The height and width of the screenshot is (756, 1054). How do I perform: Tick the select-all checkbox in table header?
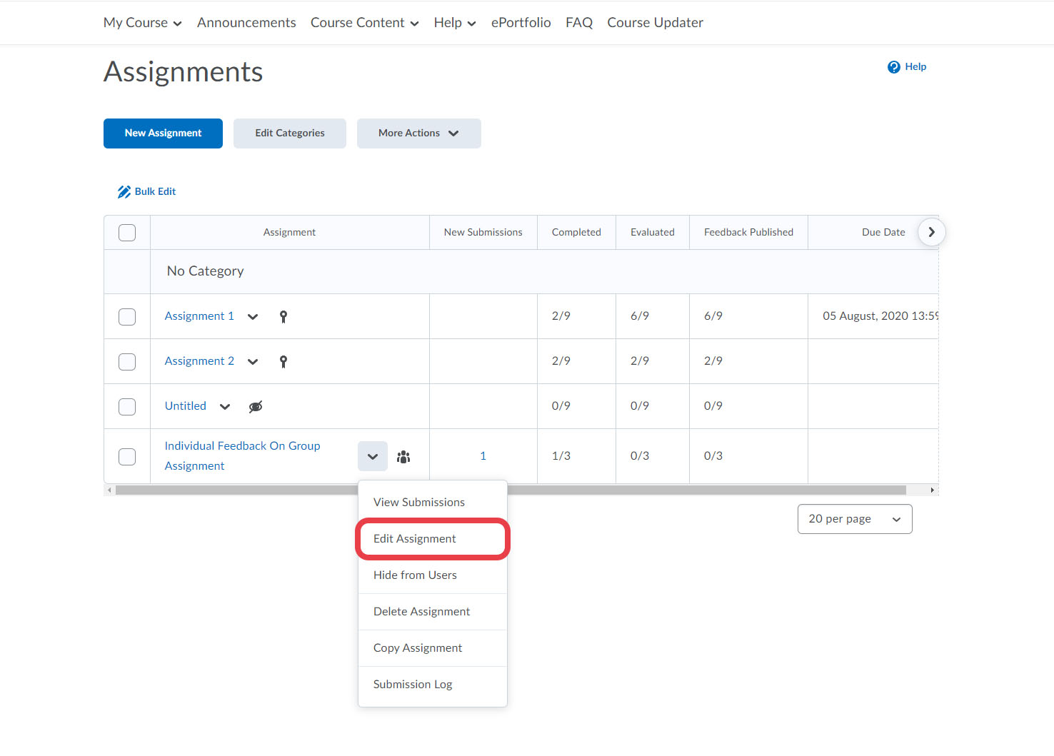pos(127,233)
